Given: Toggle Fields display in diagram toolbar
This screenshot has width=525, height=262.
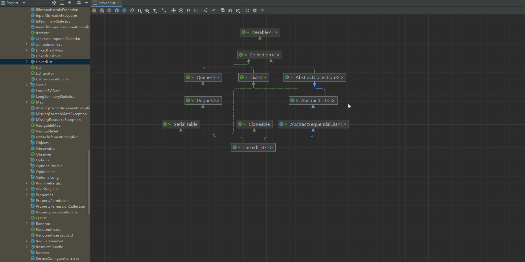Looking at the screenshot, I should 94,10.
